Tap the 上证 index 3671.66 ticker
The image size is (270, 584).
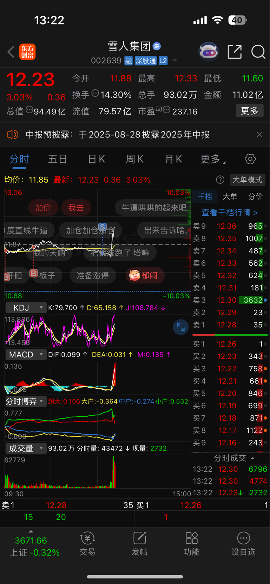pos(35,546)
